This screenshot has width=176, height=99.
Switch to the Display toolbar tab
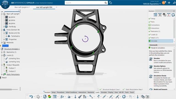tap(111, 92)
